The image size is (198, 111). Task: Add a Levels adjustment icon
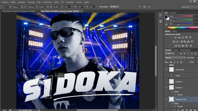point(179,38)
